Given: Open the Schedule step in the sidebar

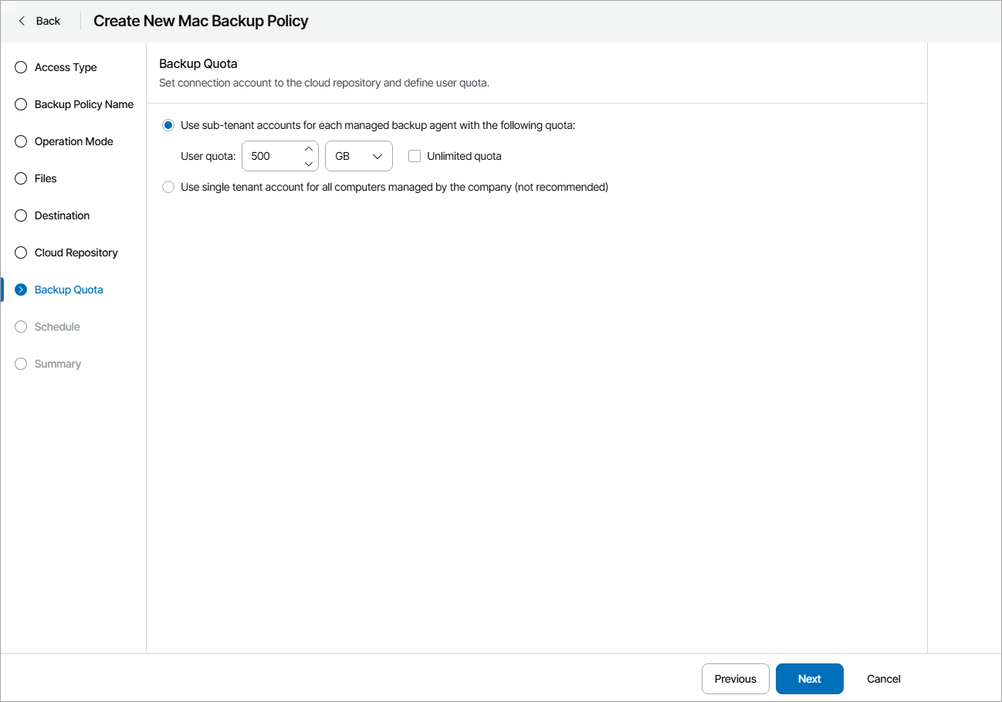Looking at the screenshot, I should [20, 327].
